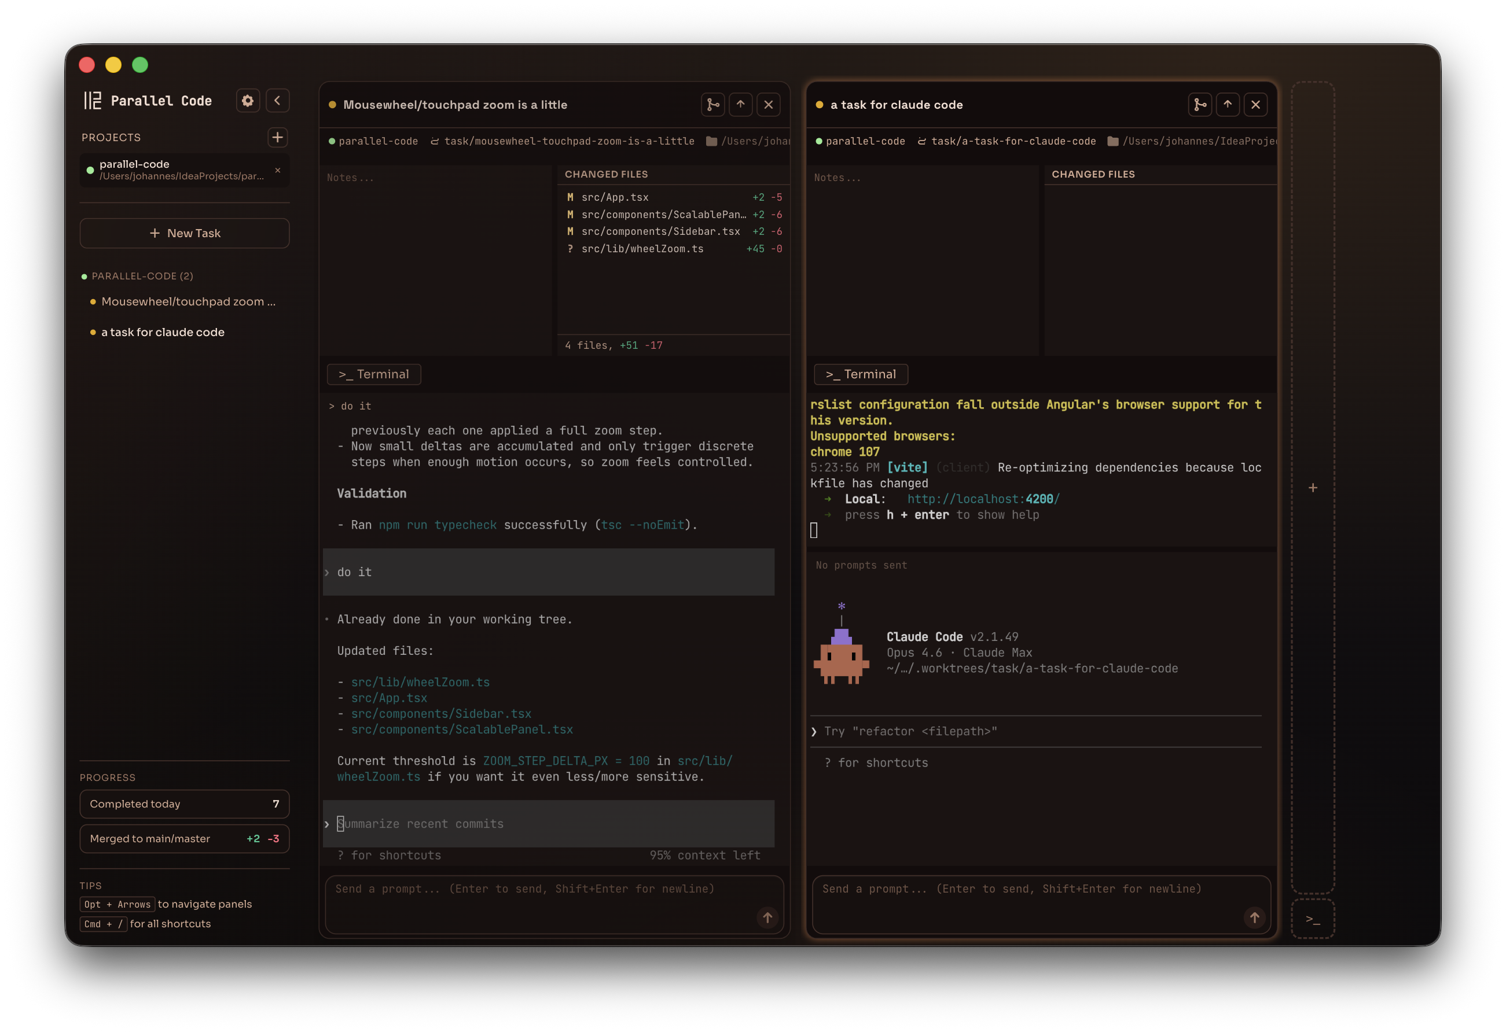
Task: Open the Parallel Code settings gear
Action: click(x=248, y=101)
